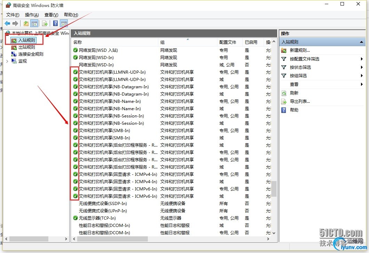Select rule 无线便携式设备(SSDP-In)
Screen dimensions: 369x253
[x=103, y=204]
